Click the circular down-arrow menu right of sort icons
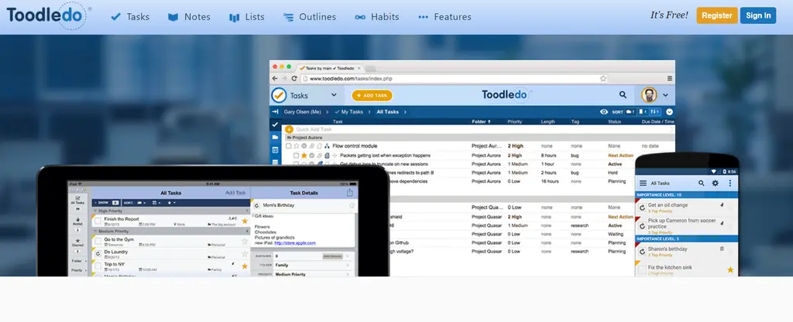 coord(670,112)
